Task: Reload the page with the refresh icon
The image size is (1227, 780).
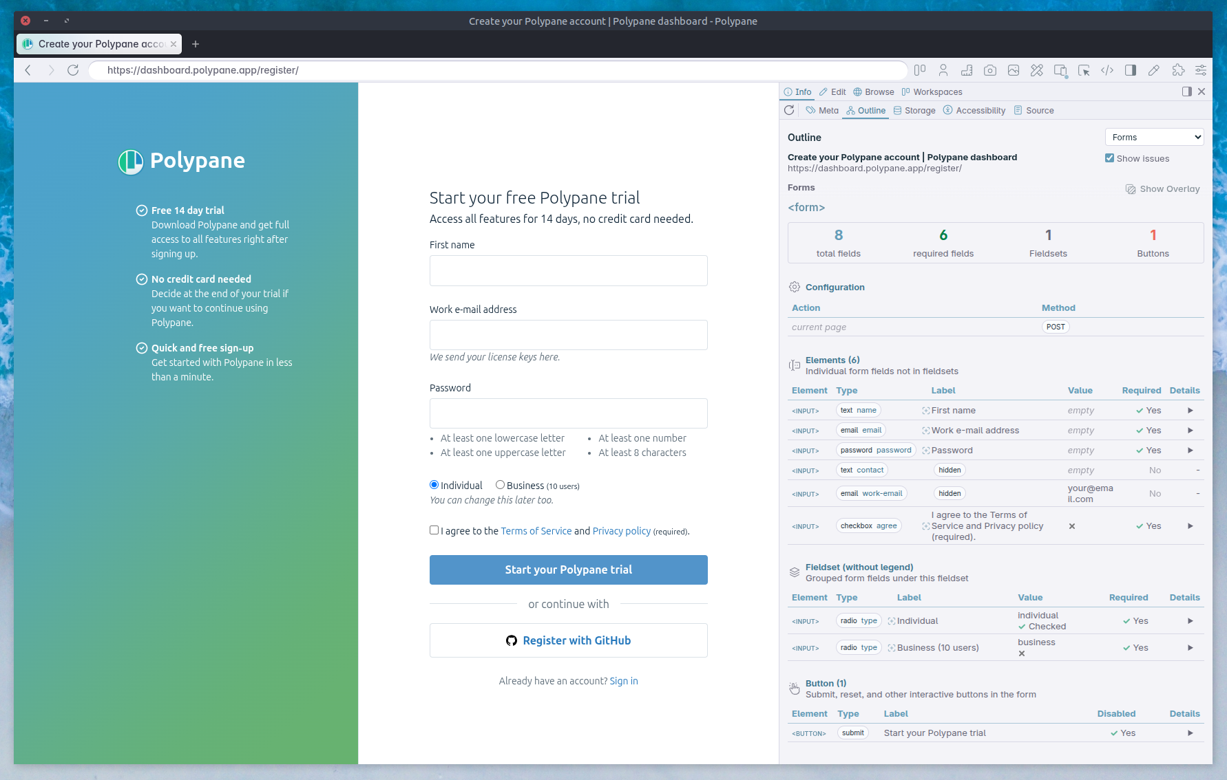Action: click(x=73, y=70)
